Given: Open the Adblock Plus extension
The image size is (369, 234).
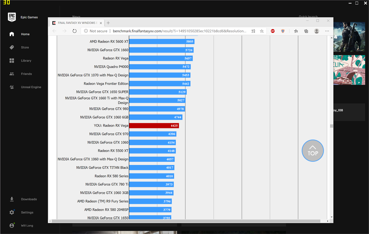Looking at the screenshot, I should [x=273, y=31].
